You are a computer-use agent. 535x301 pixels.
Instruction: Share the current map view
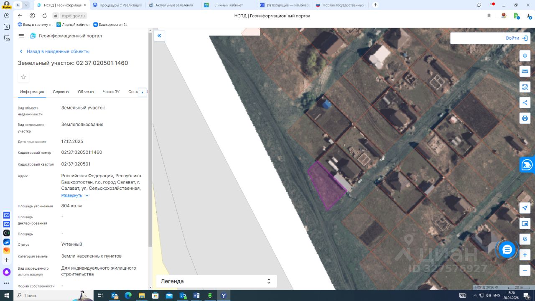click(525, 102)
